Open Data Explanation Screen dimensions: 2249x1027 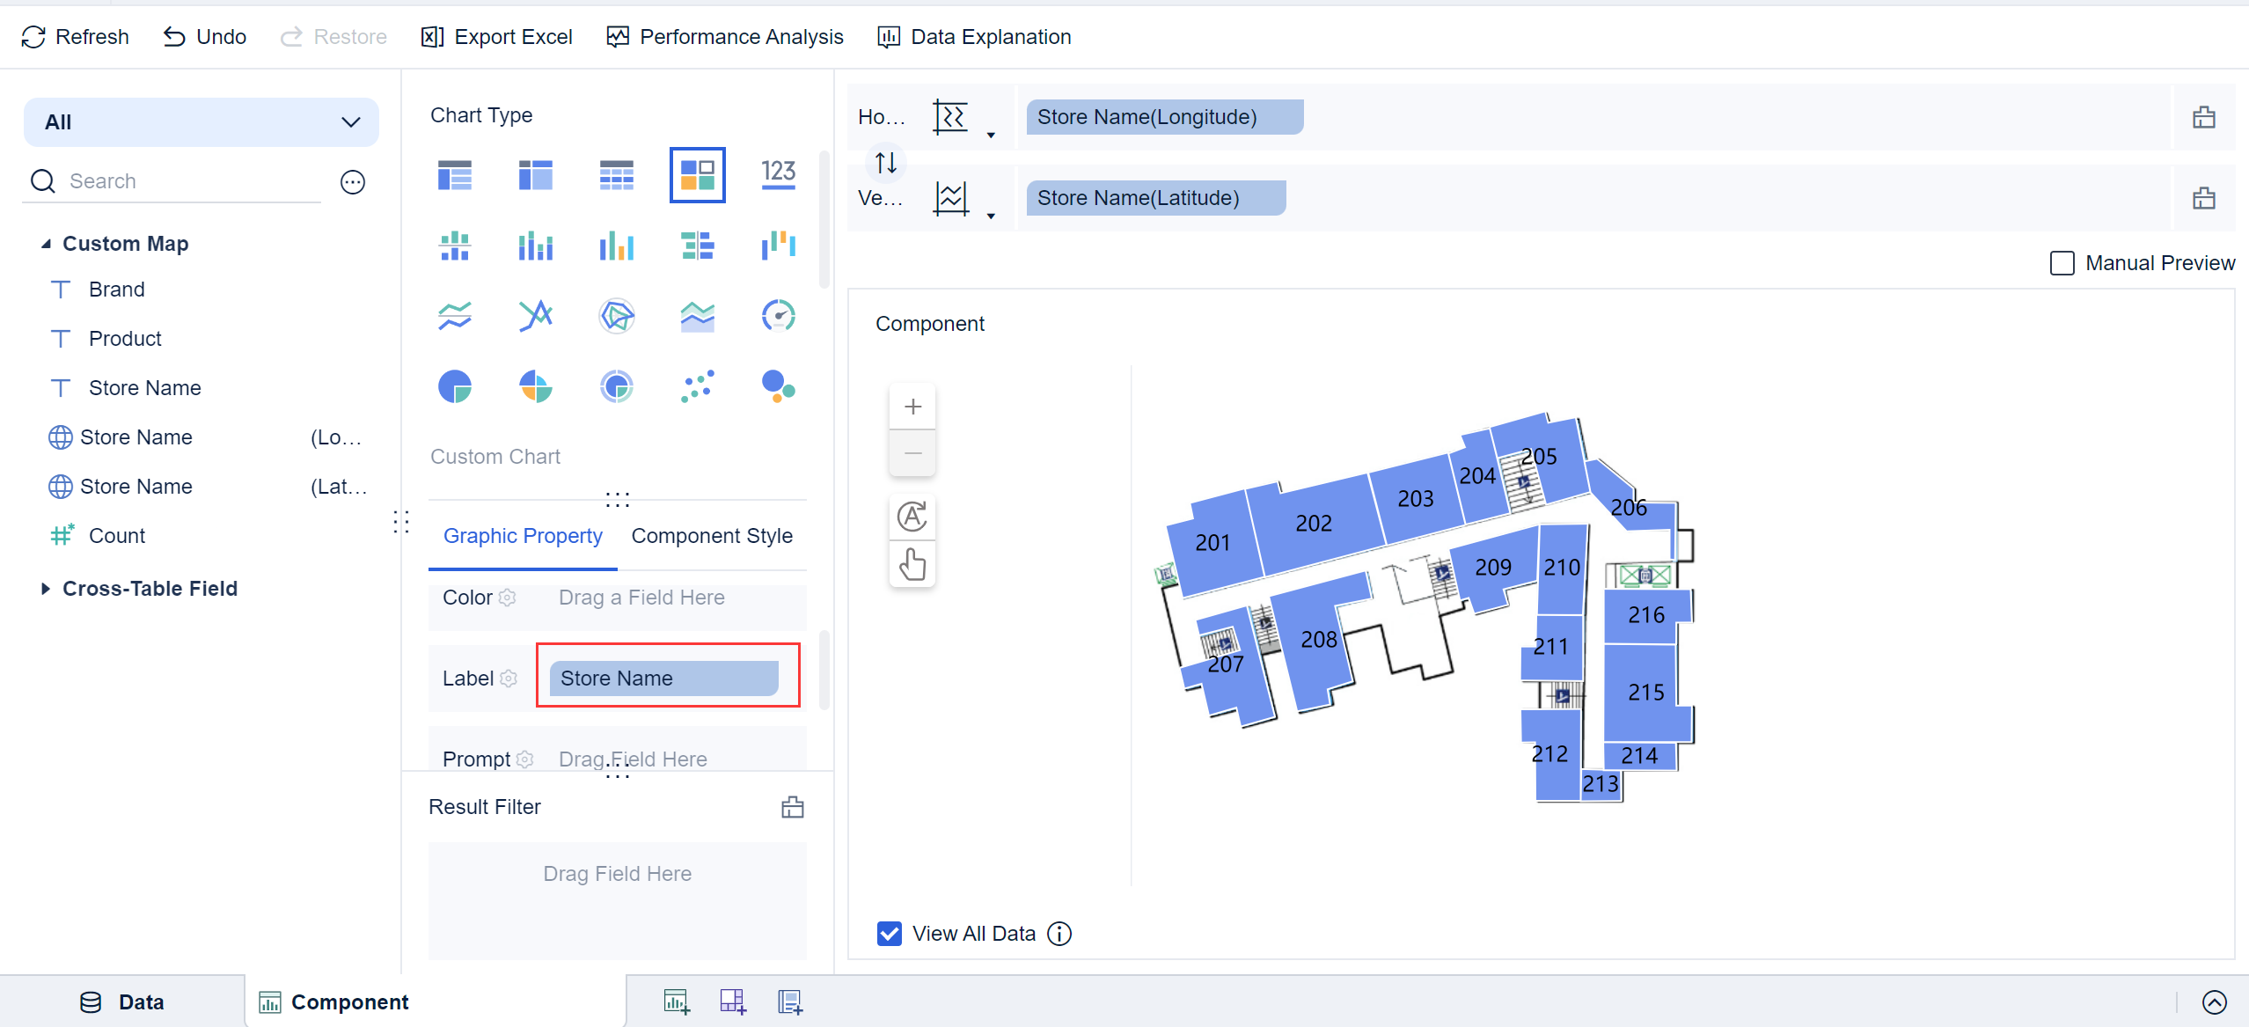coord(975,37)
